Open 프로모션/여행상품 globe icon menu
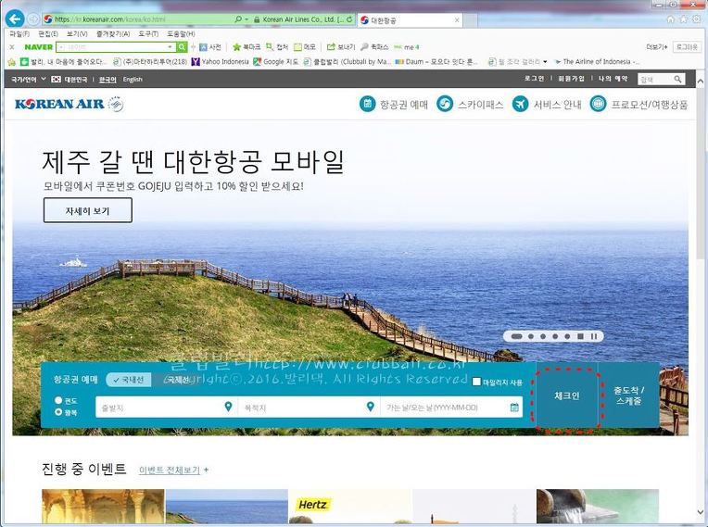This screenshot has width=708, height=527. 598,104
